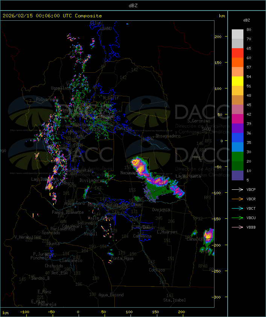Click the VBCP legend label
266x317 pixels.
point(251,189)
